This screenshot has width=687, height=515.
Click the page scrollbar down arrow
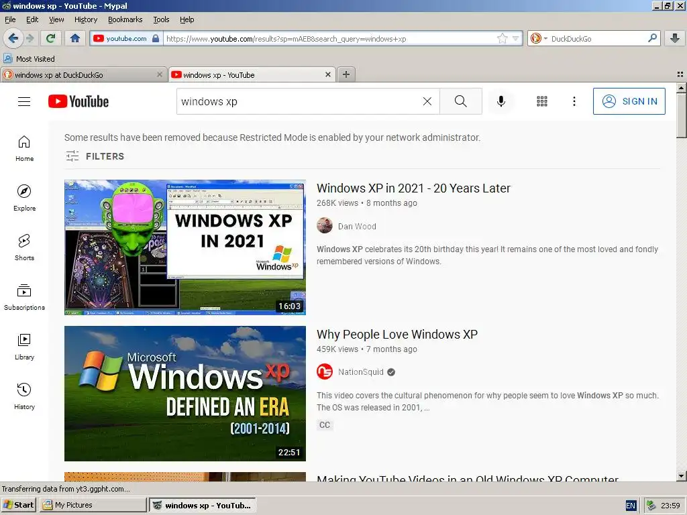(681, 475)
